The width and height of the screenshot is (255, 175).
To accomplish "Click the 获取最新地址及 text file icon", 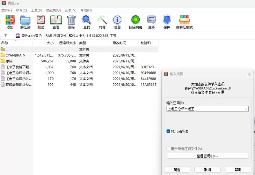I will [3, 84].
